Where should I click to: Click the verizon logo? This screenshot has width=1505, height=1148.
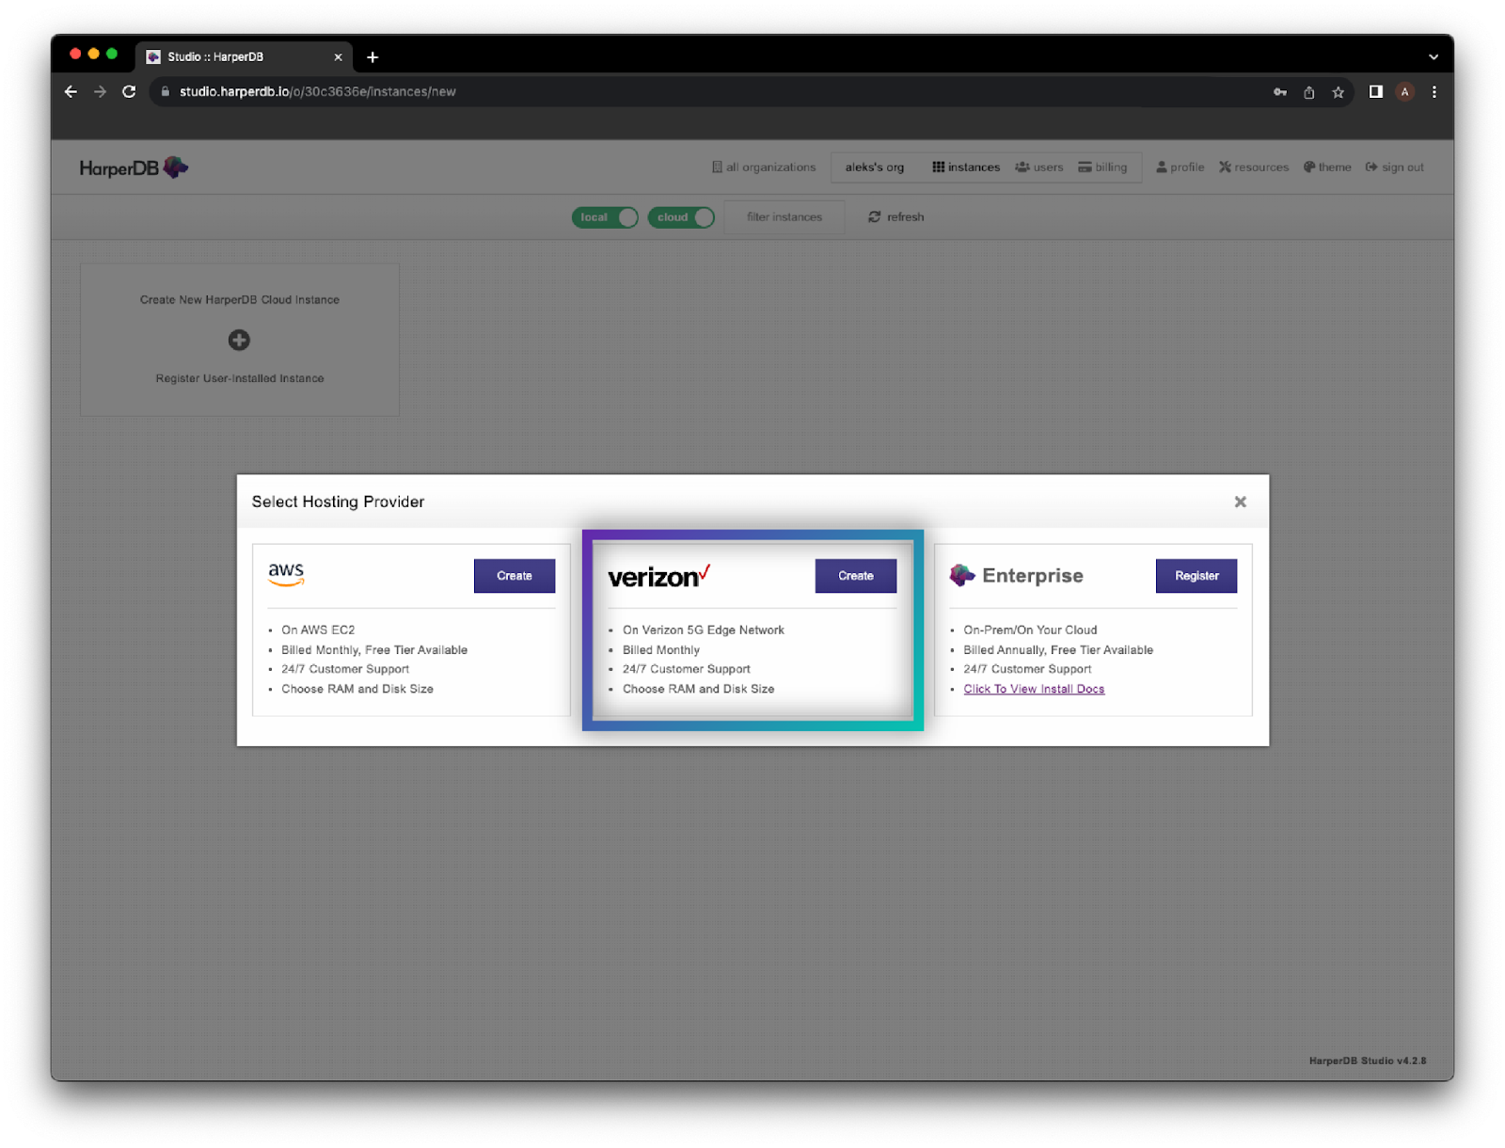click(658, 576)
